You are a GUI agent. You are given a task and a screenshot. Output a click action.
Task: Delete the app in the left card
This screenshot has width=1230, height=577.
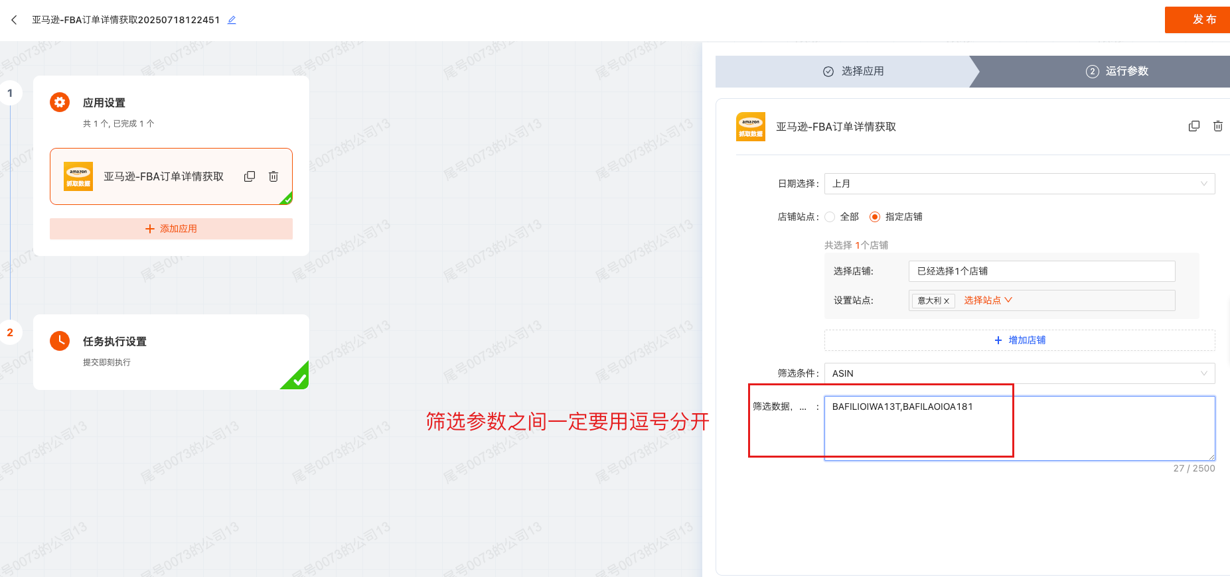273,176
